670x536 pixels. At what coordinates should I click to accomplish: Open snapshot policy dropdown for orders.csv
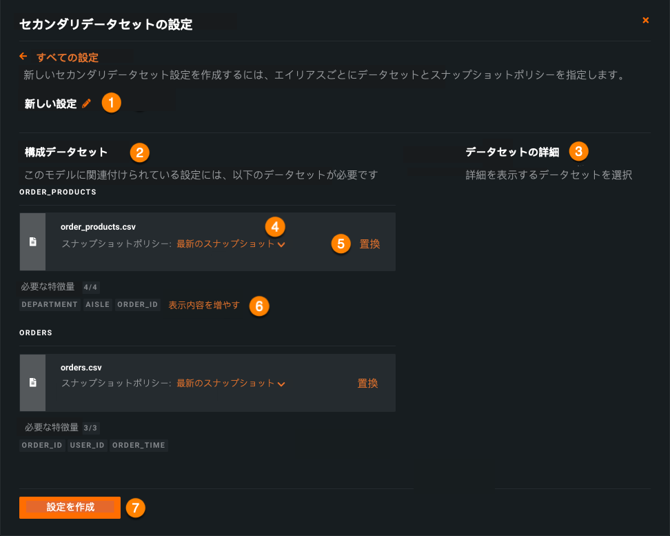[230, 384]
